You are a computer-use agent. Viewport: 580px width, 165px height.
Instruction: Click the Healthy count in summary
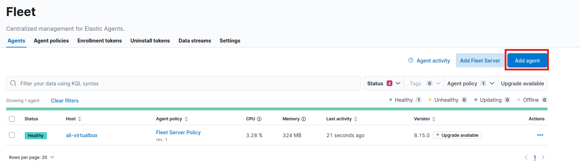tap(418, 100)
